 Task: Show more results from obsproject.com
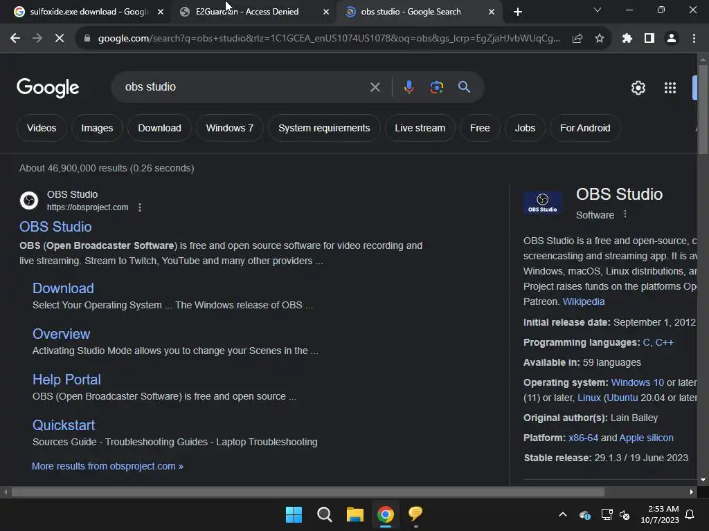[107, 466]
